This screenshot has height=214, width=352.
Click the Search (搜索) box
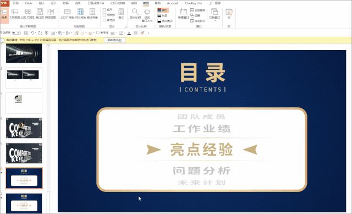click(x=218, y=3)
